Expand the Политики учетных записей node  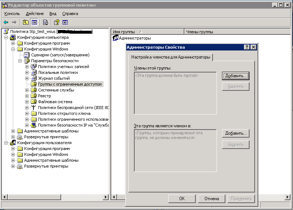[x=27, y=67]
